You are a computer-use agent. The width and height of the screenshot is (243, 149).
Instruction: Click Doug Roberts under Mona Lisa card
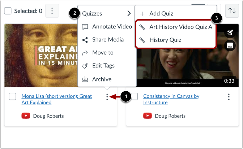point(48,116)
